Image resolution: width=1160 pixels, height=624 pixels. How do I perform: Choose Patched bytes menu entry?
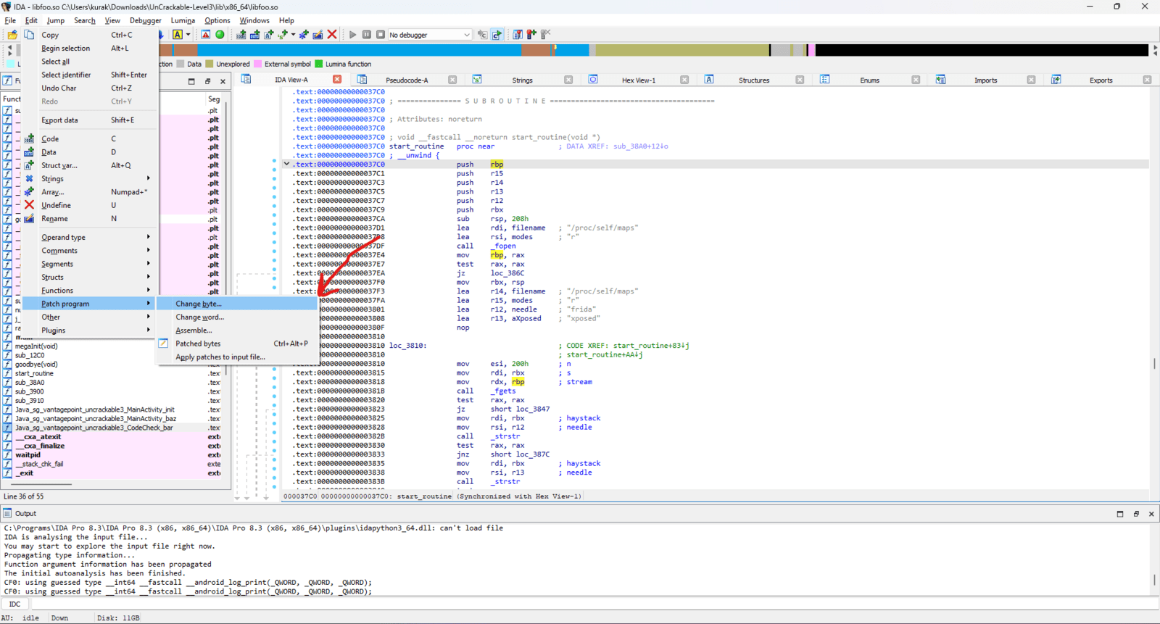pyautogui.click(x=238, y=344)
